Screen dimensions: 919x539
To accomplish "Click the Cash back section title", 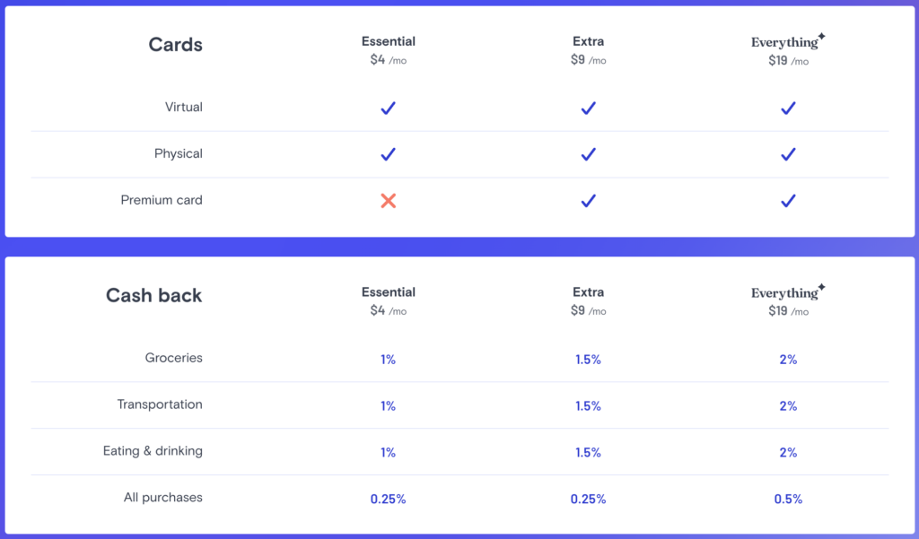I will click(x=154, y=296).
